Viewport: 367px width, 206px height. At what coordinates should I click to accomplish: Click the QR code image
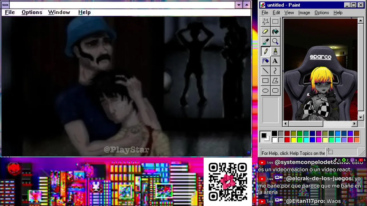click(x=228, y=182)
